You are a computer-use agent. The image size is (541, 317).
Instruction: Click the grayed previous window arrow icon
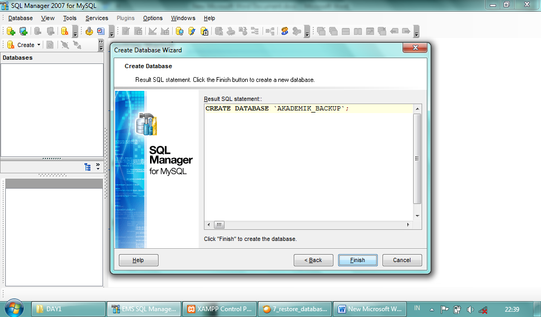point(394,31)
